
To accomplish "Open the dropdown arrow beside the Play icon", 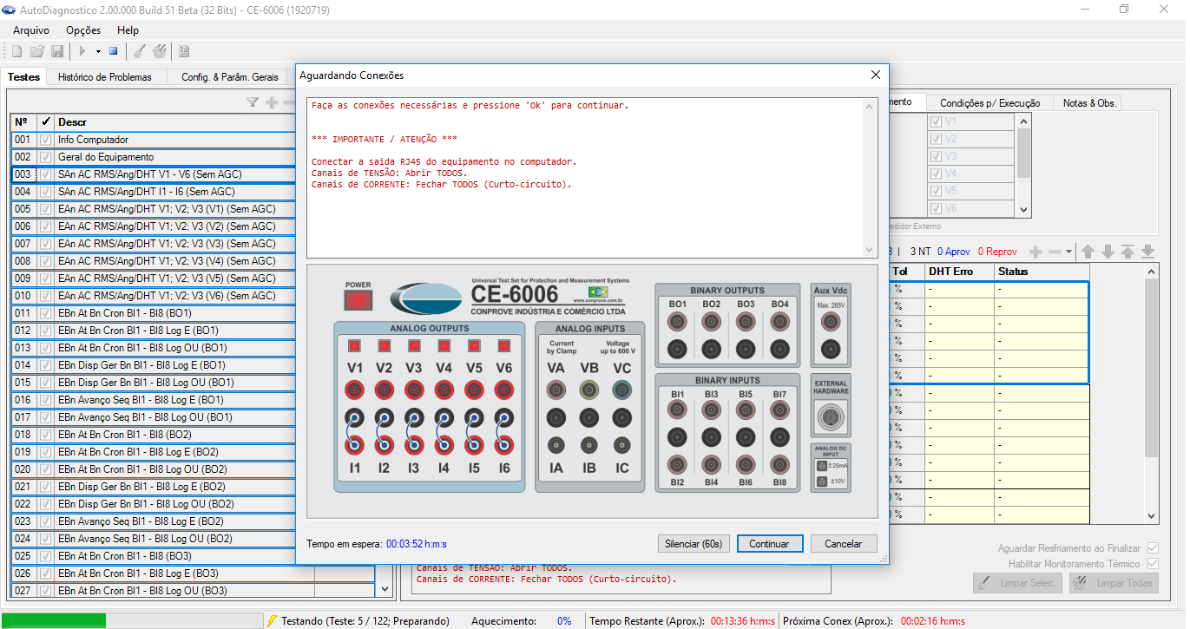I will (x=98, y=52).
